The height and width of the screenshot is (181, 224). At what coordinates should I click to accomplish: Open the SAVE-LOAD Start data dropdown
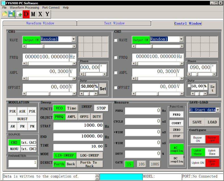218,110
